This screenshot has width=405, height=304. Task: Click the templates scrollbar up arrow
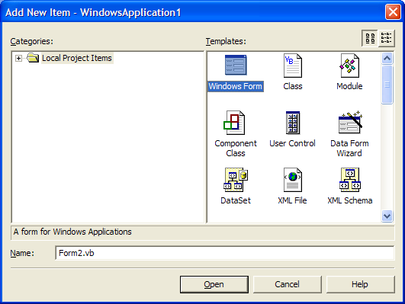click(x=387, y=59)
